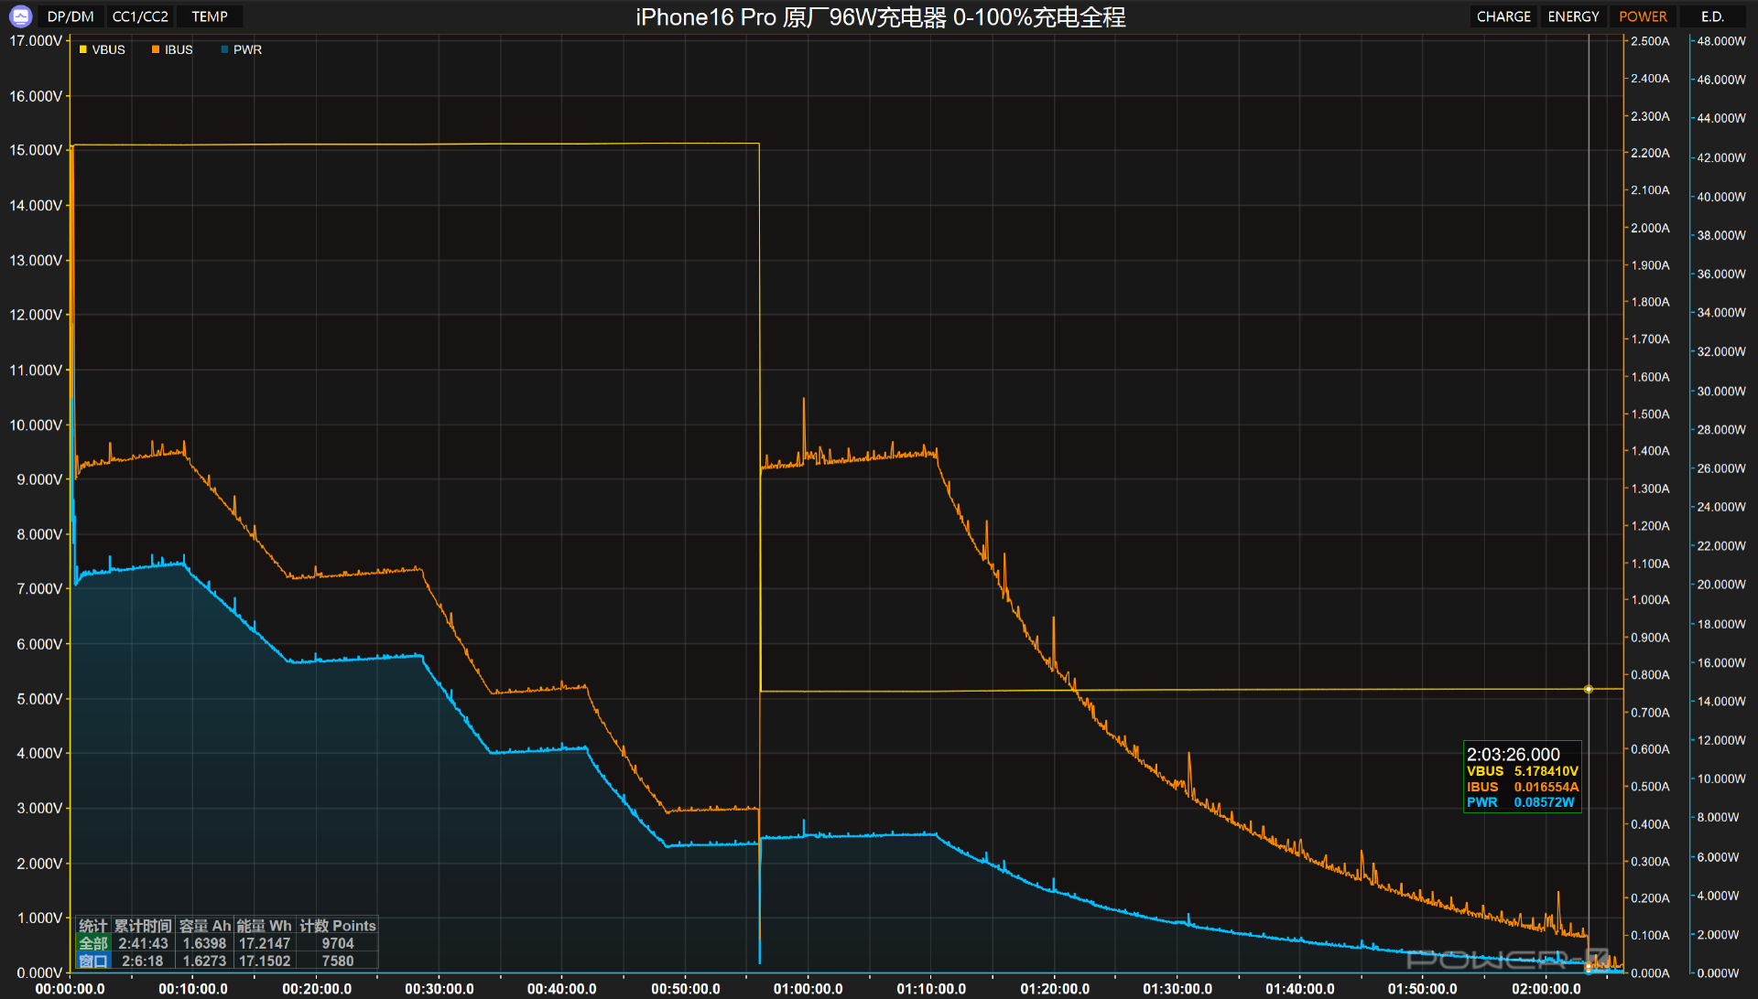This screenshot has height=999, width=1758.
Task: Click the total time value 2:41:43
Action: coord(143,943)
